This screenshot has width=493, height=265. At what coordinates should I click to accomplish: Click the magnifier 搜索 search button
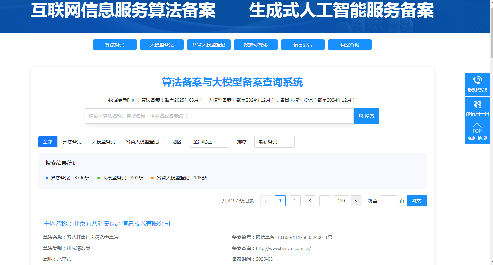(366, 116)
